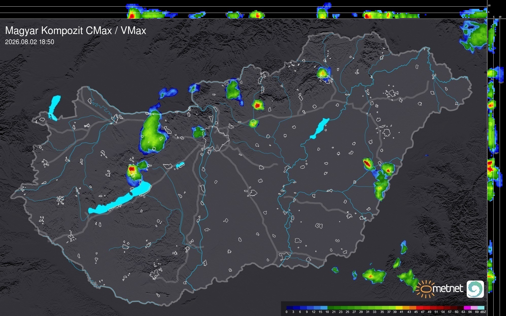The image size is (506, 316).
Task: Click the metnet swirl app icon
Action: click(x=475, y=289)
